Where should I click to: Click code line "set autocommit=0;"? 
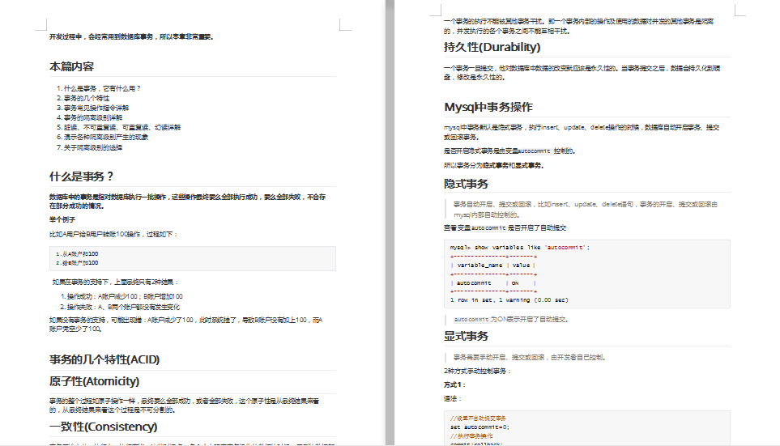click(x=480, y=427)
